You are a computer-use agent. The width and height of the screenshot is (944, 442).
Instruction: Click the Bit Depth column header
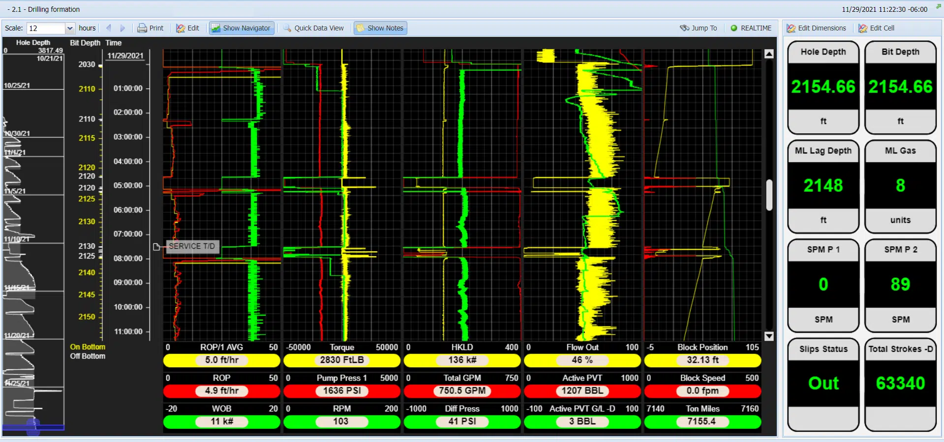coord(85,43)
